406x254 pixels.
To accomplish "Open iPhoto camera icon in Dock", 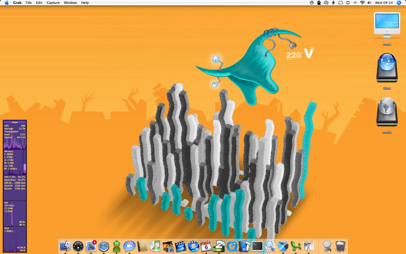I will (x=168, y=246).
